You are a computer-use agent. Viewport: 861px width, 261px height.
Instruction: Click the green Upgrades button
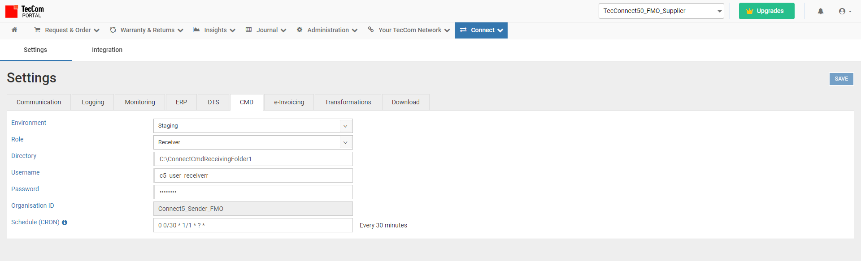click(766, 11)
